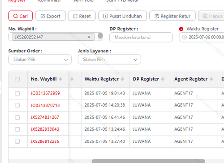Click the Export button
Screen dimensions: 224x163
pos(51,16)
